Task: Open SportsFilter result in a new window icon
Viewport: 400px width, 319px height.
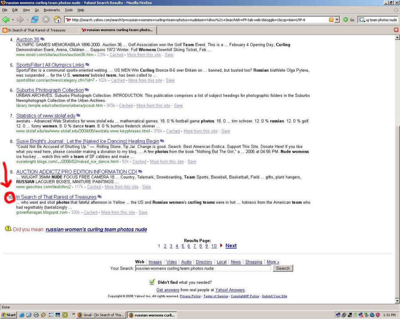Action: pyautogui.click(x=87, y=64)
